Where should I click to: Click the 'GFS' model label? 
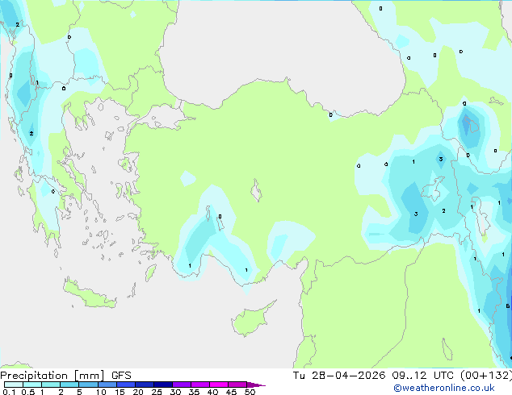point(121,376)
